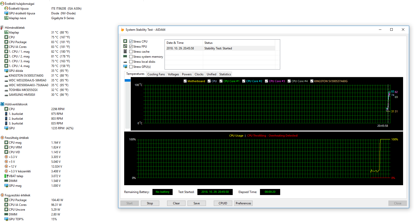
Task: Open the Powers tab
Action: pyautogui.click(x=187, y=74)
